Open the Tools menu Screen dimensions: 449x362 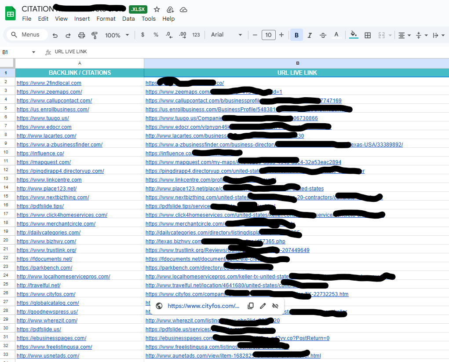(149, 18)
